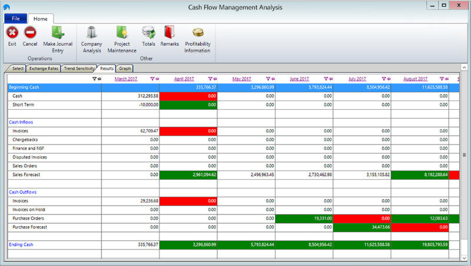
Task: Select the Trend Sensitivity tab
Action: click(79, 69)
